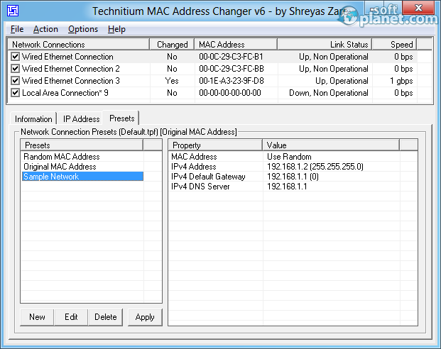Select Original MAC Address preset
Screen dimensions: 441x349
point(60,167)
